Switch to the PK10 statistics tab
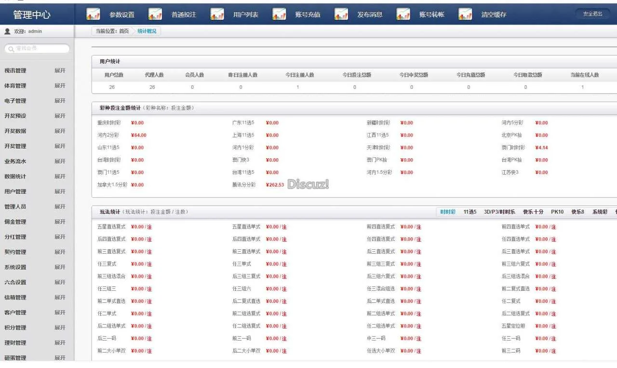 pos(557,212)
